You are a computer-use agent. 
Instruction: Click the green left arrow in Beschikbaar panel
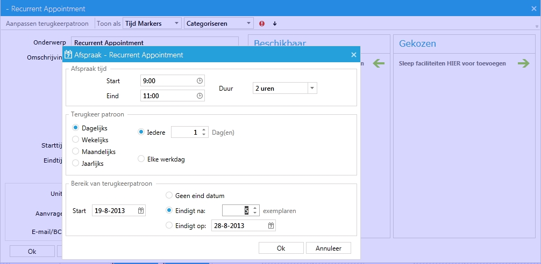coord(379,63)
